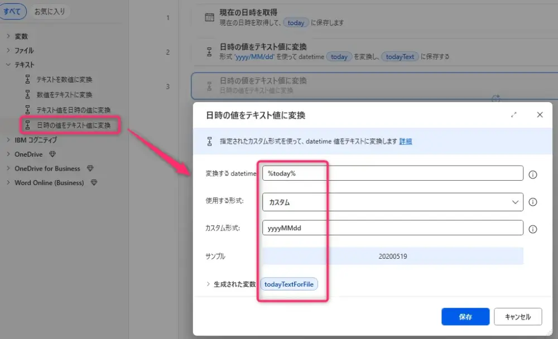Click the カスタム形式 input field
The width and height of the screenshot is (558, 339).
point(392,228)
